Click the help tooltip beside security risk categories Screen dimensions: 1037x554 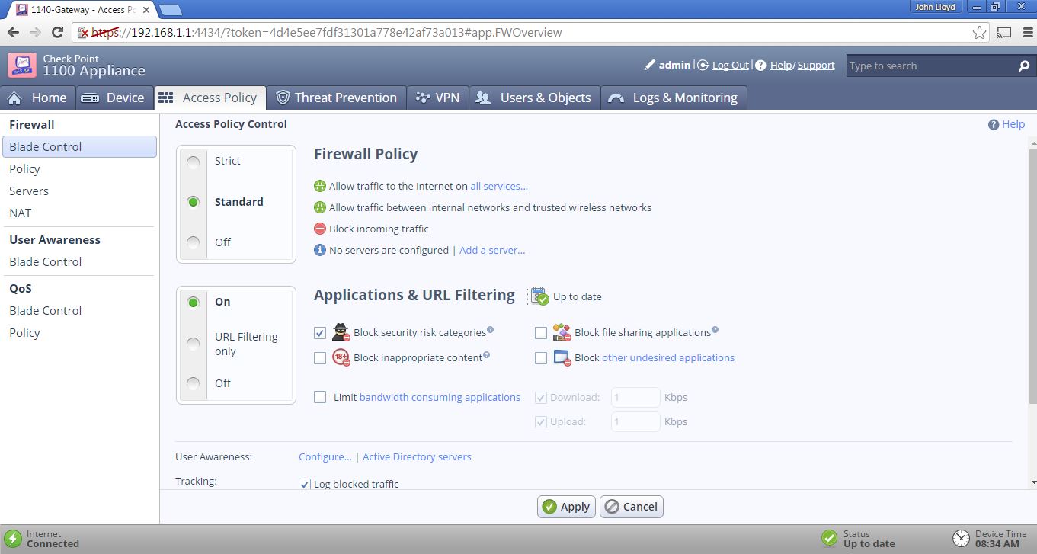(x=490, y=330)
